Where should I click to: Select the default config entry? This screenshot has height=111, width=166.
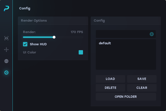105,43
